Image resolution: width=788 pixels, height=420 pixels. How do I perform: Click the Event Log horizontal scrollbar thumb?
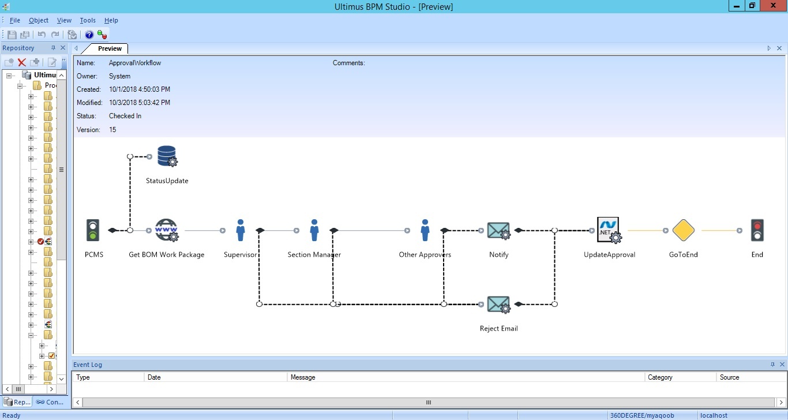[x=428, y=402]
